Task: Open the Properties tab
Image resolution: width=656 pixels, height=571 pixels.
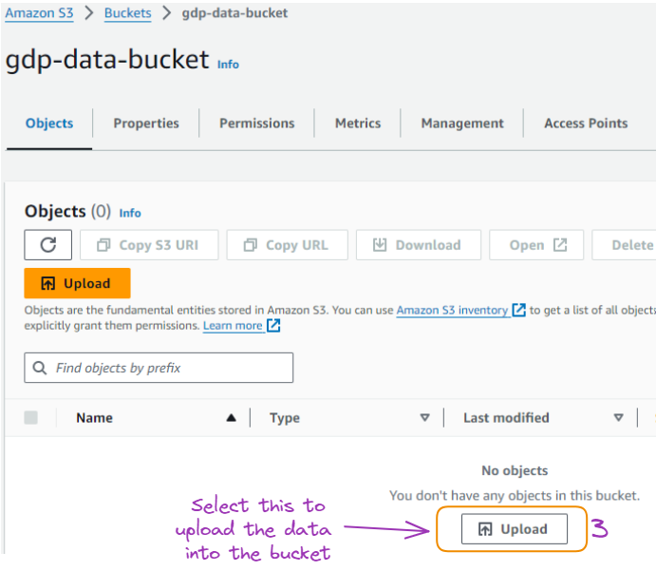Action: click(146, 124)
